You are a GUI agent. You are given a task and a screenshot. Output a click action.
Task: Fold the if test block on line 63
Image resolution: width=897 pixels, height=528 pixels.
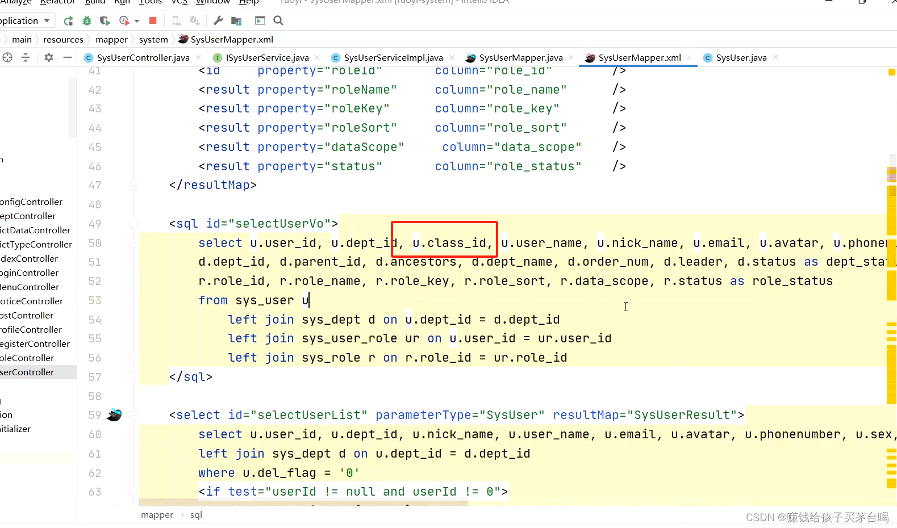point(133,492)
